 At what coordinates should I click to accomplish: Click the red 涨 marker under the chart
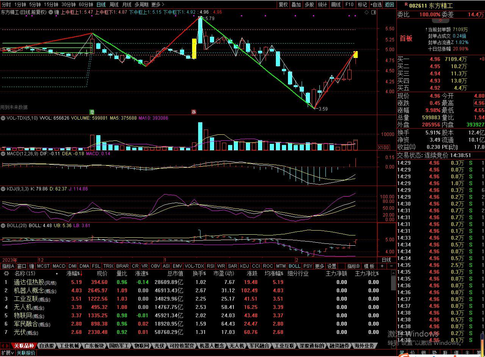point(194,112)
